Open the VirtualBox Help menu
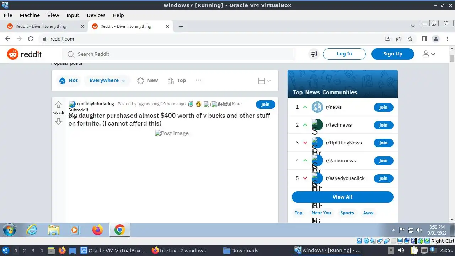455x256 pixels. pos(118,15)
